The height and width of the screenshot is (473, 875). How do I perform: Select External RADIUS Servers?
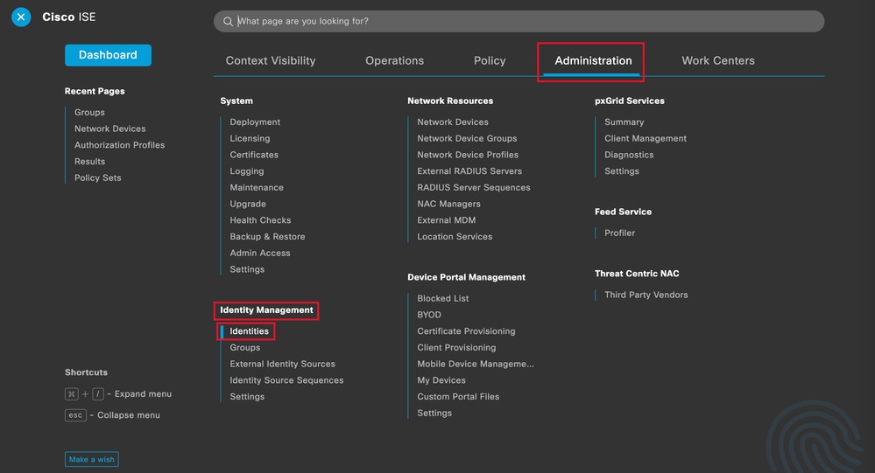pos(469,171)
